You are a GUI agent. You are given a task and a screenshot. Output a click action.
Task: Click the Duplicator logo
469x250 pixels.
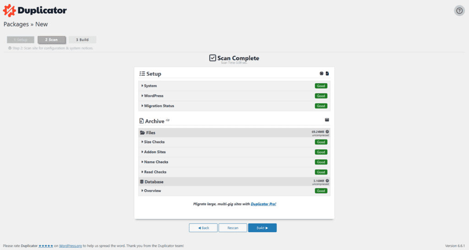pos(35,11)
